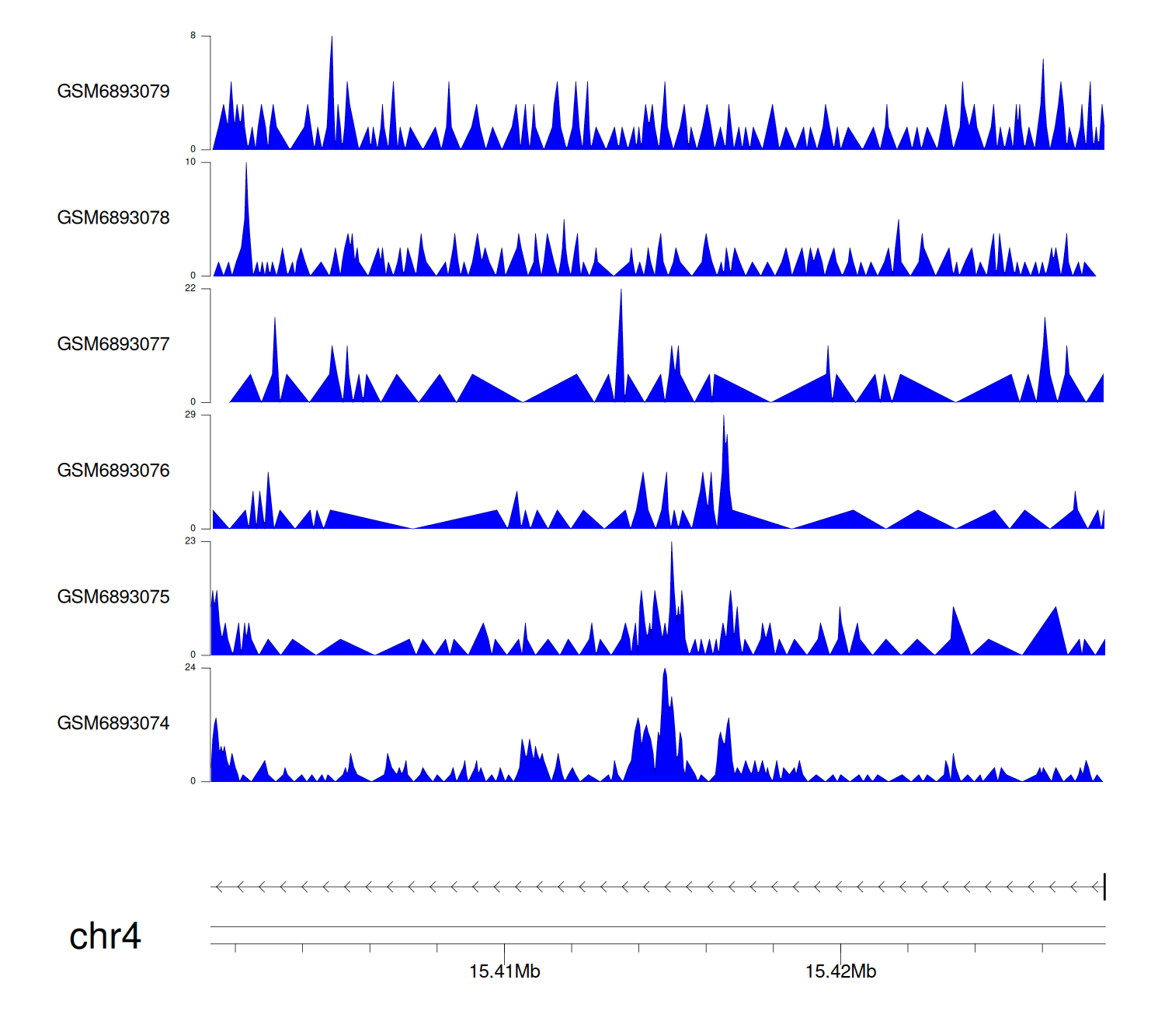The height and width of the screenshot is (1025, 1165).
Task: Click the y-axis maximum value 22
Action: pos(190,288)
